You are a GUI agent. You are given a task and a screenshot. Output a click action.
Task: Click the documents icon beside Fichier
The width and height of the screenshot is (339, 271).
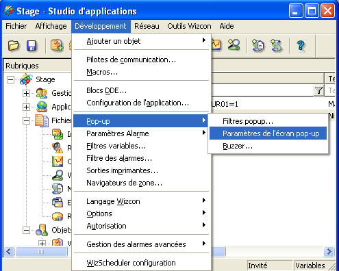[42, 120]
